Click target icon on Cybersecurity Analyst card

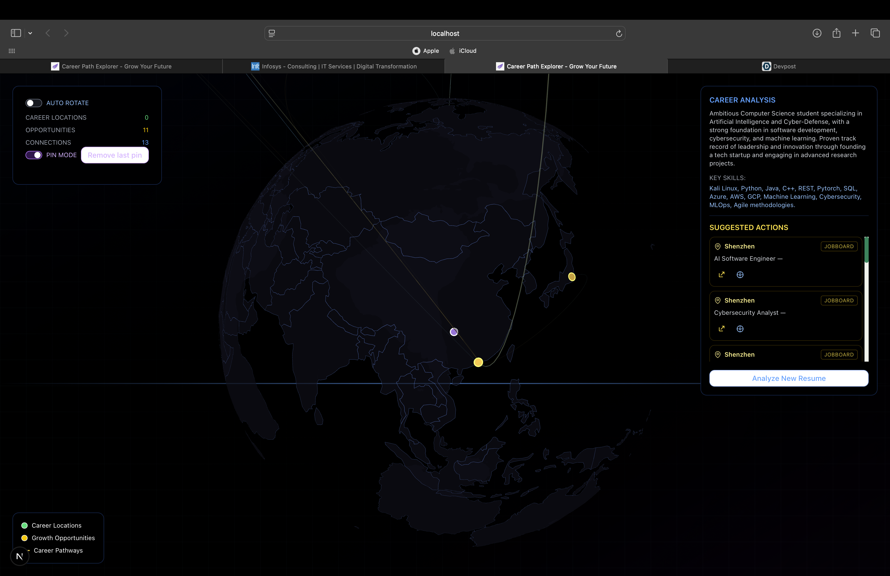pyautogui.click(x=740, y=329)
